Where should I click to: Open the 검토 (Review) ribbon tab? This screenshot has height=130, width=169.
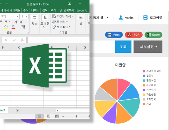pos(45,10)
